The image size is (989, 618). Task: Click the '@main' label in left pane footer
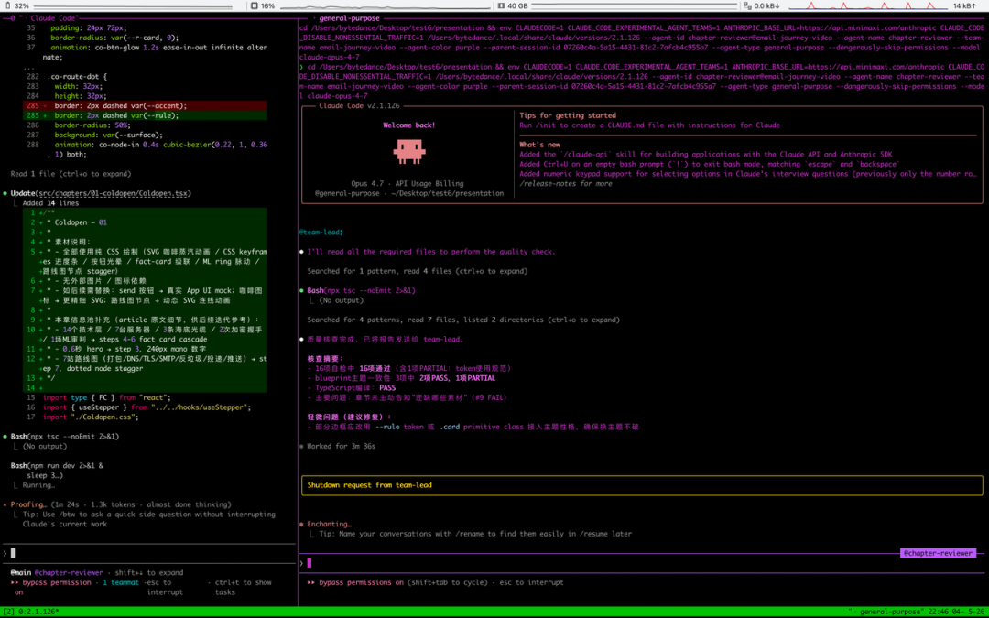(x=21, y=572)
